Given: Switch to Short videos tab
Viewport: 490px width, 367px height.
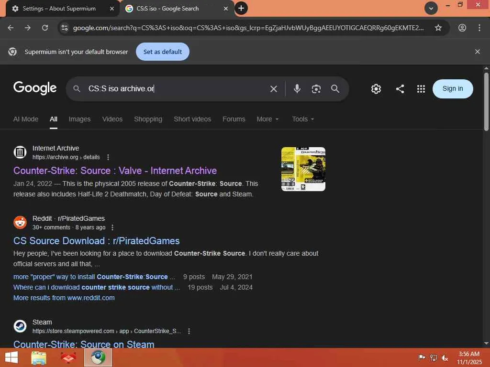Looking at the screenshot, I should coord(192,119).
